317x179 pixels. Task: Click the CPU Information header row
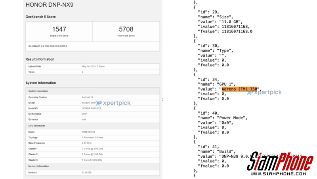click(x=93, y=126)
